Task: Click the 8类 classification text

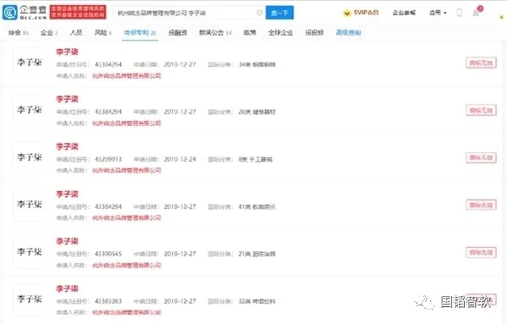Action: tap(255, 159)
